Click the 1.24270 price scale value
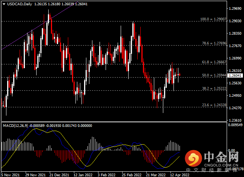The height and width of the screenshot is (177, 244). pos(235,108)
